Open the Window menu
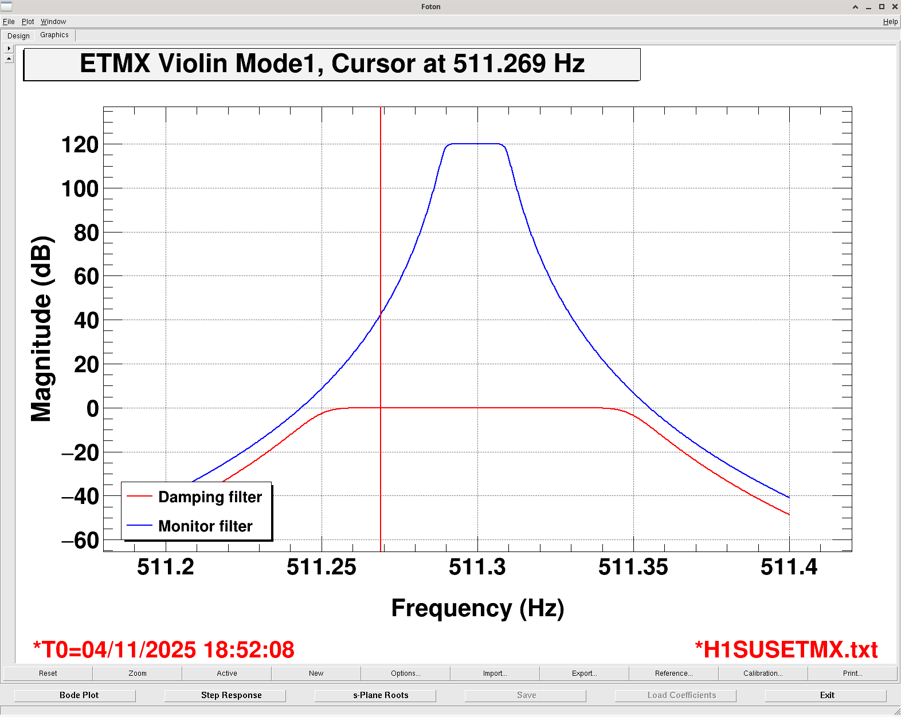Screen dimensions: 901x717 click(x=53, y=22)
